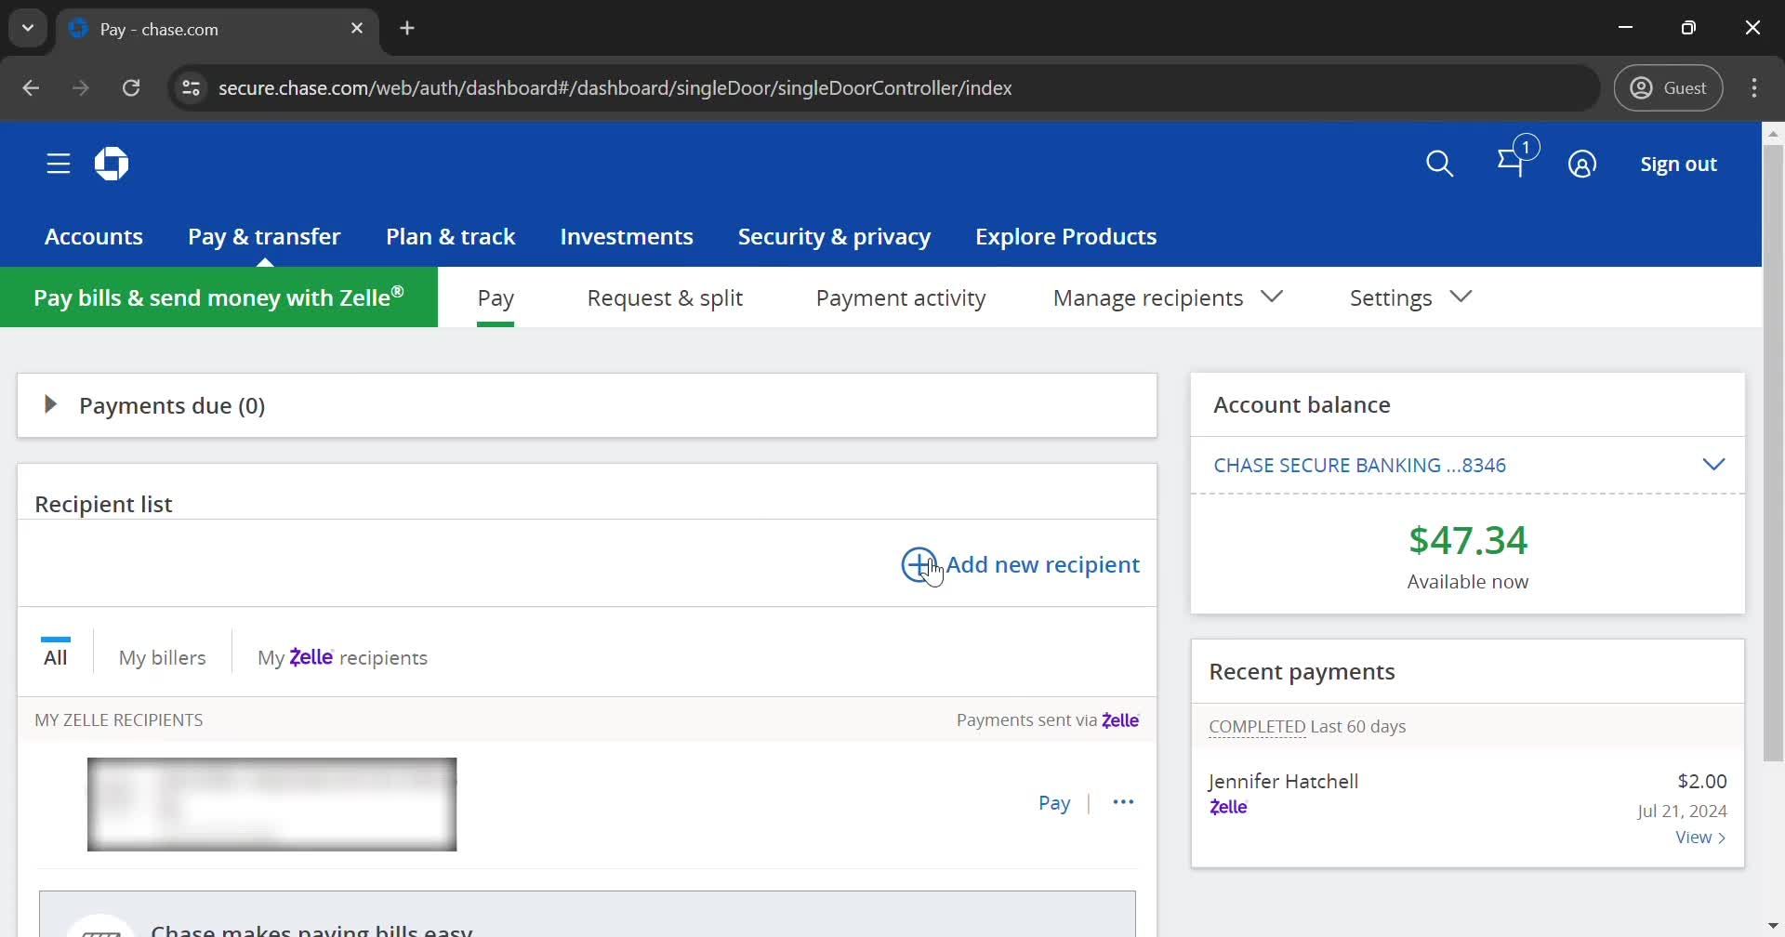
Task: Open the Manage recipients dropdown
Action: tap(1274, 297)
